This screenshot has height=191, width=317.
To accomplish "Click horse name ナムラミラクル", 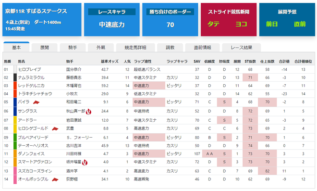I will click(31, 77).
